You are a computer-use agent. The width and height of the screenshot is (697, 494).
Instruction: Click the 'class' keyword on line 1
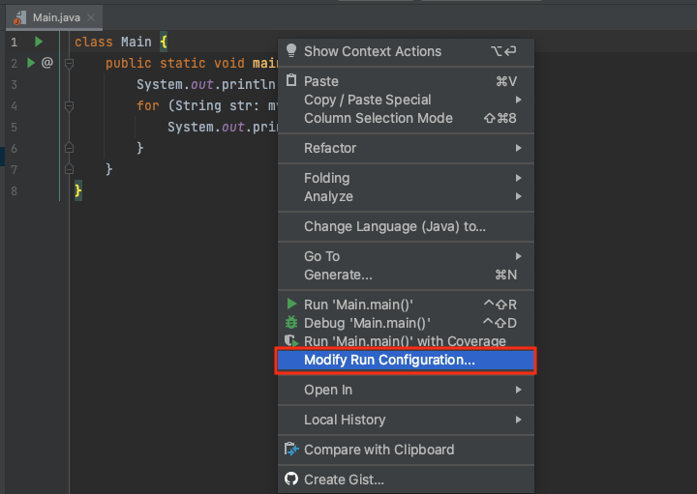(94, 42)
